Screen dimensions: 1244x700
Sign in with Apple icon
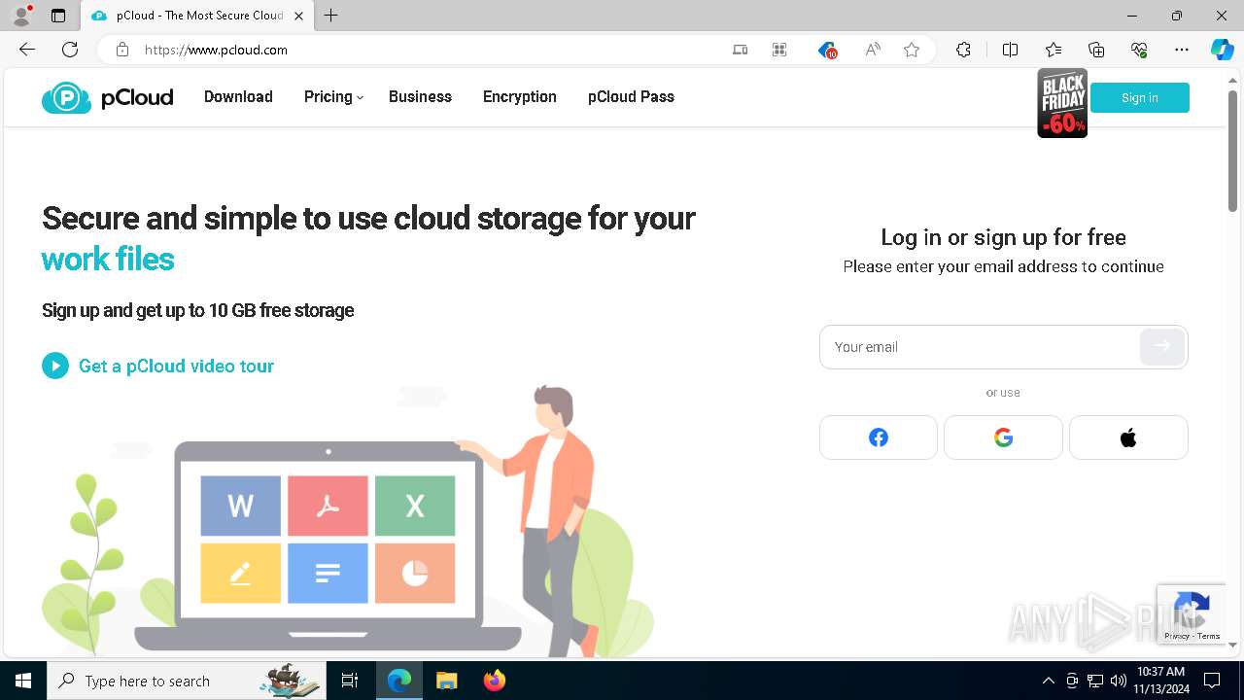(1128, 437)
